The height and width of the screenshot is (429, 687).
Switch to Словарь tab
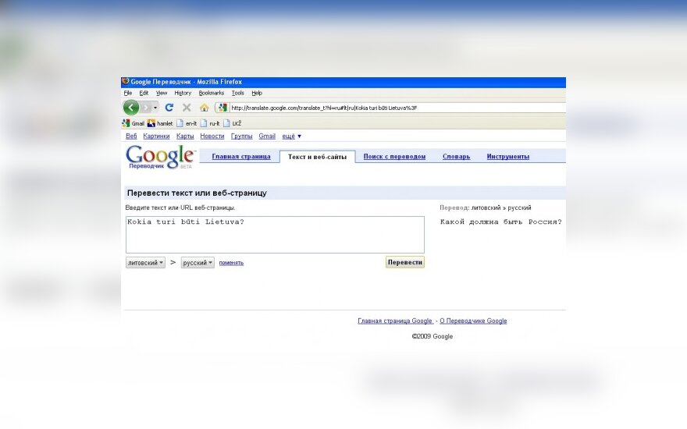pyautogui.click(x=456, y=156)
